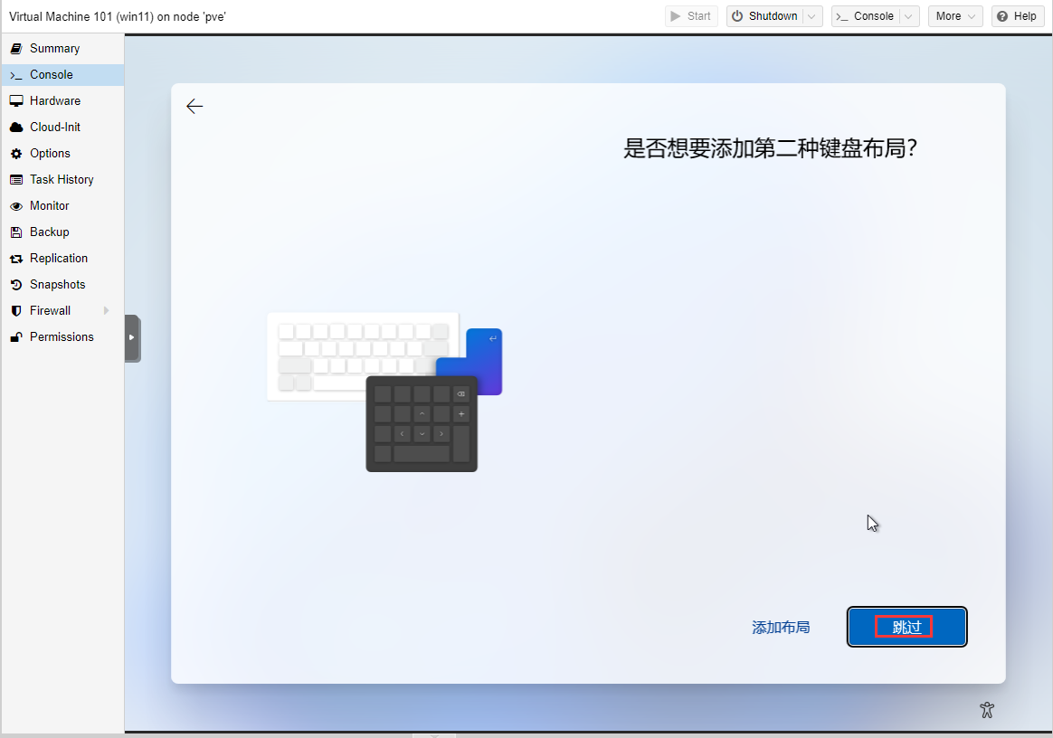This screenshot has height=738, width=1053.
Task: Open the Help button
Action: pos(1017,16)
